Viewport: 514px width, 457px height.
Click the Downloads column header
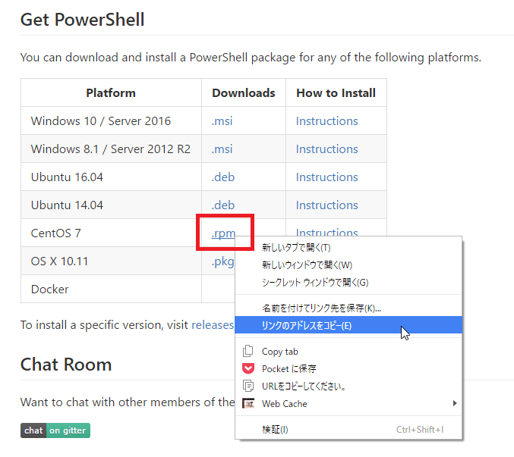244,93
